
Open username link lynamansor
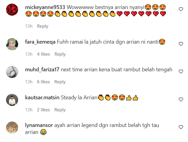(39, 125)
